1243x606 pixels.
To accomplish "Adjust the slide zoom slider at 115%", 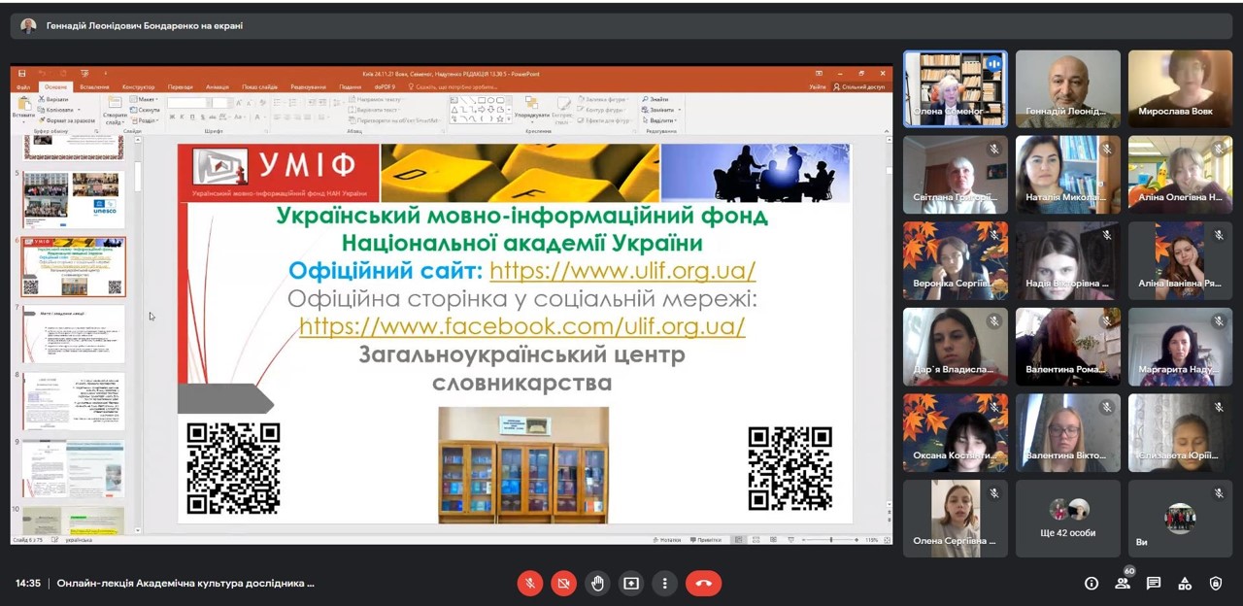I will click(833, 539).
